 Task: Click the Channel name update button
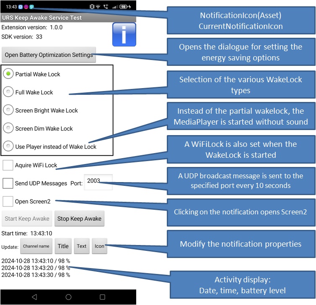point(36,246)
